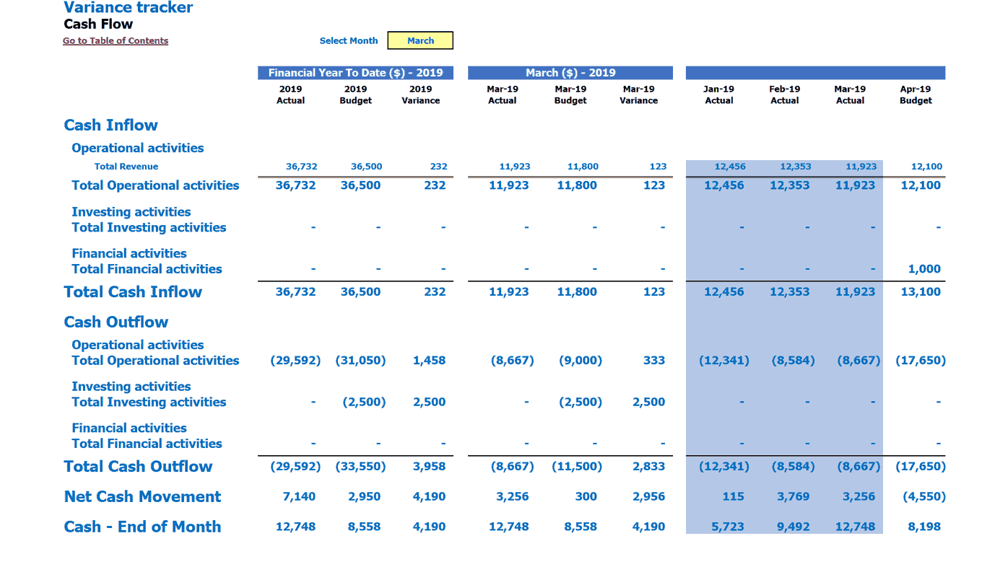The height and width of the screenshot is (567, 1008).
Task: Click the Mar-19 Variance value 2,833
Action: [x=648, y=467]
